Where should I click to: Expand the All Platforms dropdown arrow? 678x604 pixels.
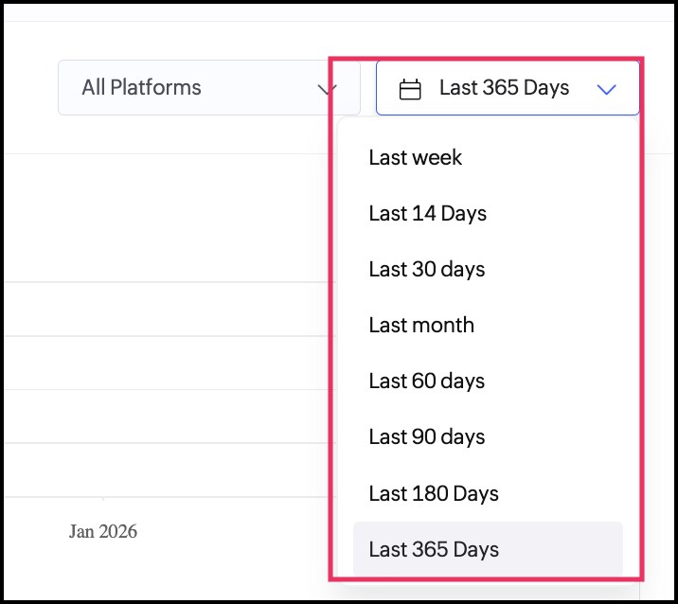pos(328,89)
